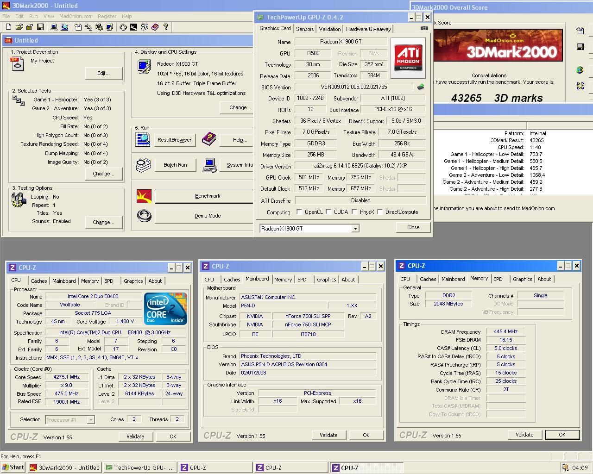Click the Intel Core 2 Duo logo in CPU-Z
593x474 pixels.
(165, 308)
